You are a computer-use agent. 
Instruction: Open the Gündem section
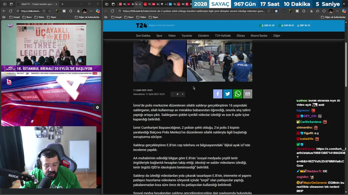coord(203,35)
